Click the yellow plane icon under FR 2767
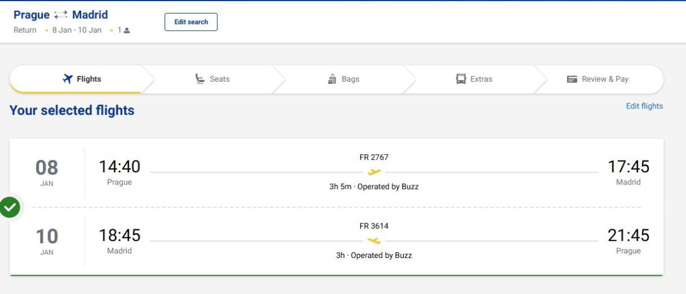The width and height of the screenshot is (686, 294). pos(374,172)
